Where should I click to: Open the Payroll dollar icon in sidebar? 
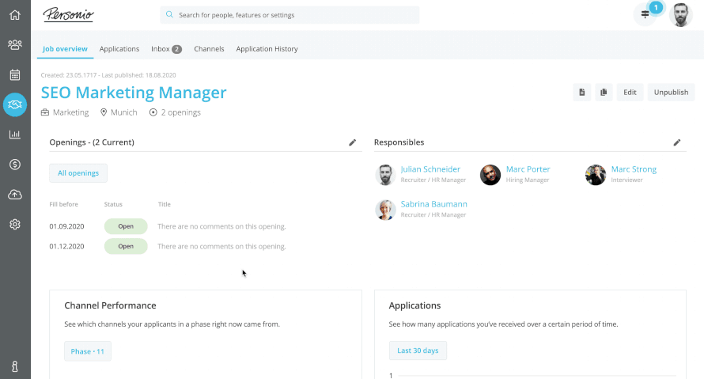coord(14,165)
